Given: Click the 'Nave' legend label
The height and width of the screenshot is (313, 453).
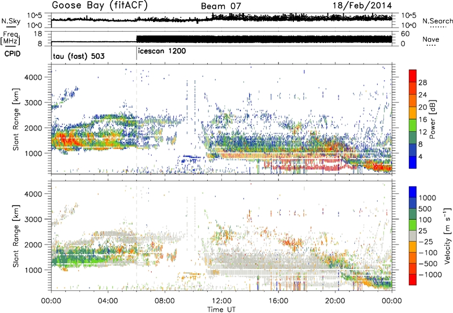Looking at the screenshot, I should pos(431,40).
